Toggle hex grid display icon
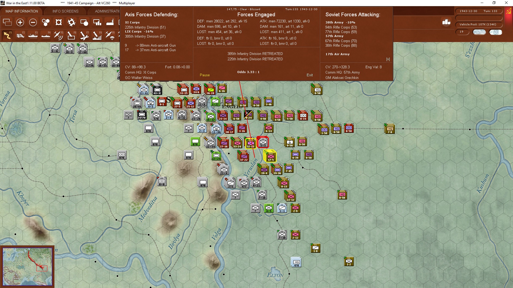This screenshot has height=288, width=513. click(x=46, y=22)
